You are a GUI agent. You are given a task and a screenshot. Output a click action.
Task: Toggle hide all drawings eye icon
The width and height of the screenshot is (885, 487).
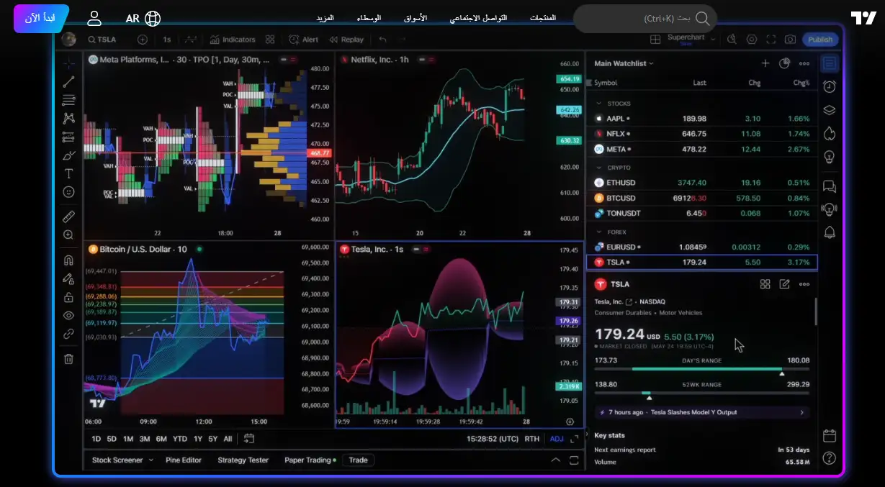[x=68, y=315]
